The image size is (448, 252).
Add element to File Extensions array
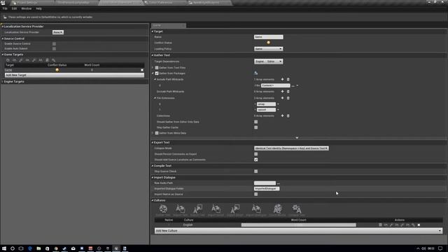(x=282, y=98)
